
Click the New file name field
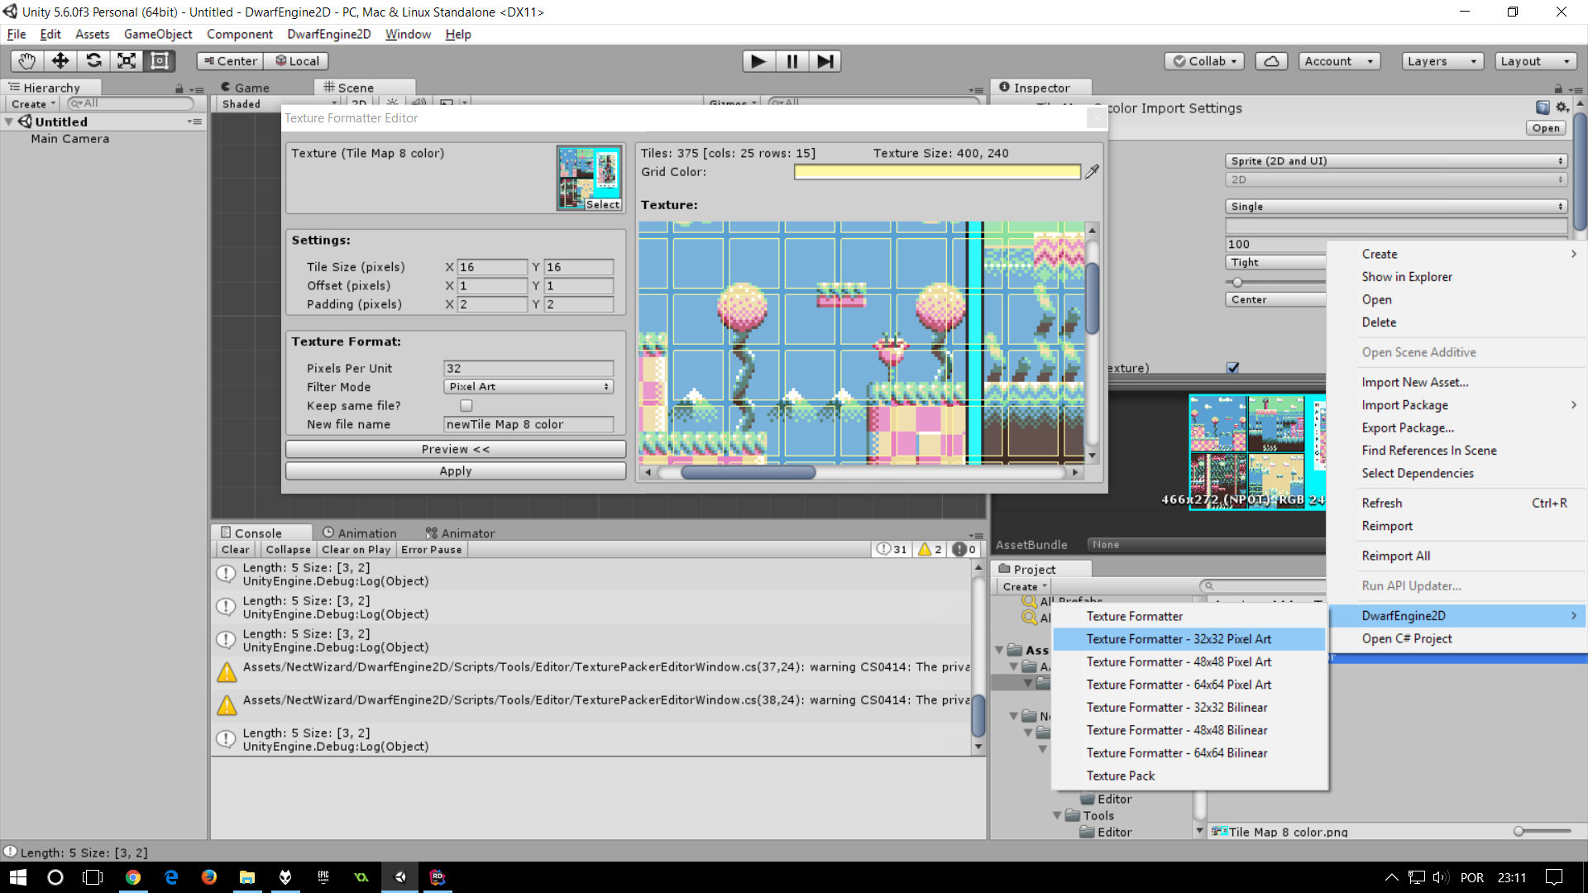click(x=529, y=424)
